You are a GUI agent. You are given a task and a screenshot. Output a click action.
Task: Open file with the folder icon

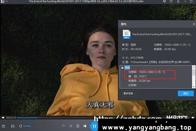point(13,126)
